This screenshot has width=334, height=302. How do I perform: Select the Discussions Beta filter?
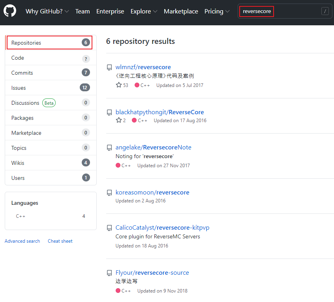click(x=51, y=103)
